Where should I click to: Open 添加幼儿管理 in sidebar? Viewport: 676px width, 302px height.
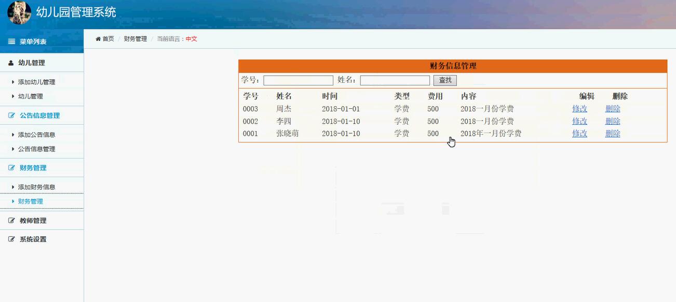(x=36, y=82)
